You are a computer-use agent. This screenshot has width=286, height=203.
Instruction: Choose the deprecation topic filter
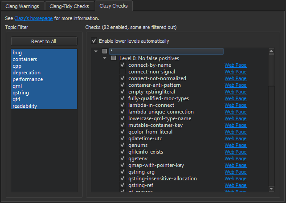tap(26, 73)
